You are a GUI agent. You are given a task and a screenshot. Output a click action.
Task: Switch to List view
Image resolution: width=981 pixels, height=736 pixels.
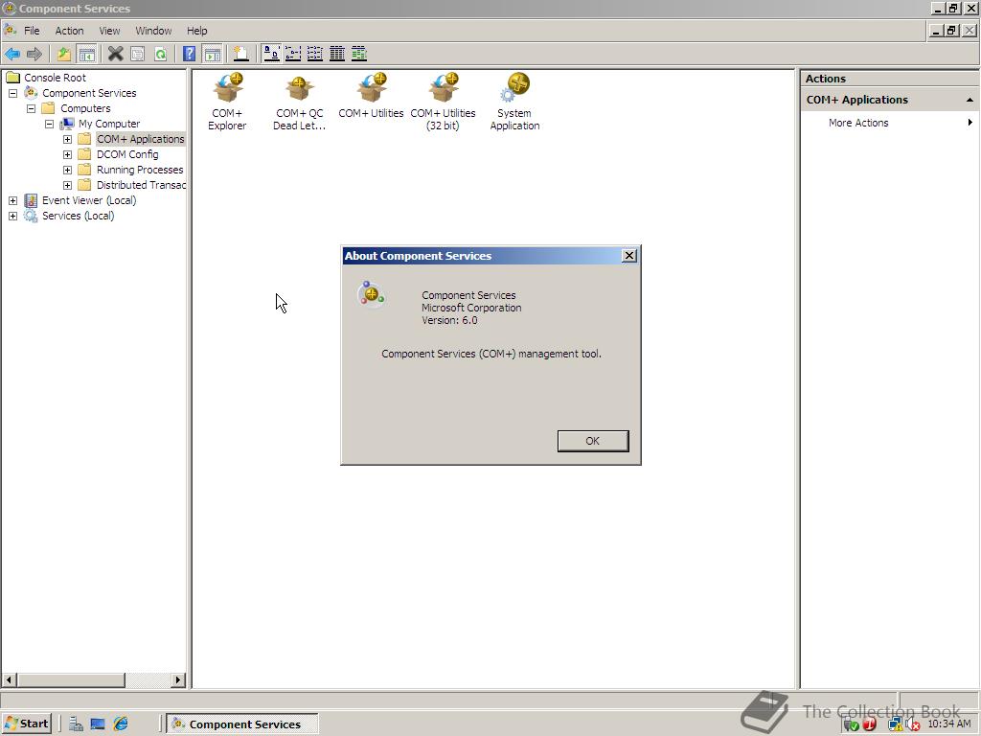coord(314,54)
